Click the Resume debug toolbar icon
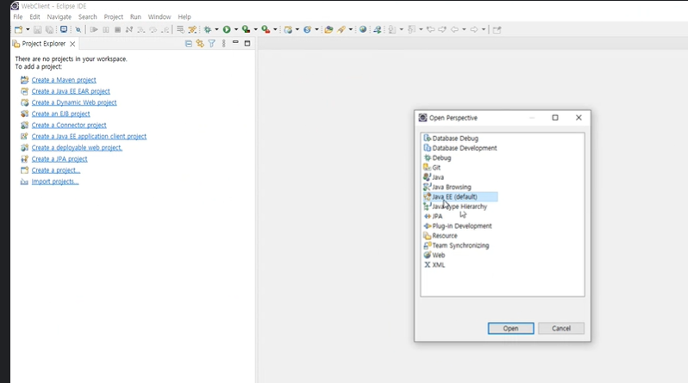688x383 pixels. click(x=94, y=30)
